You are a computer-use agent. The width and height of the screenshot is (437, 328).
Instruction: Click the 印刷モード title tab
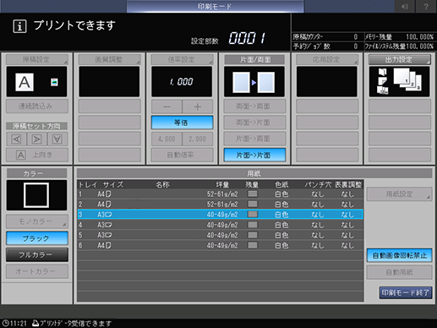[215, 6]
